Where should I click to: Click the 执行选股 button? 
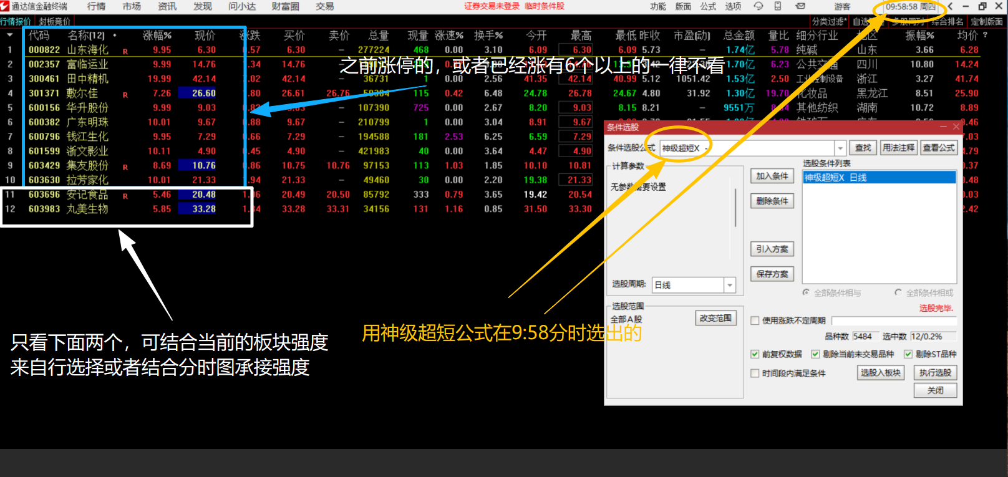click(935, 373)
